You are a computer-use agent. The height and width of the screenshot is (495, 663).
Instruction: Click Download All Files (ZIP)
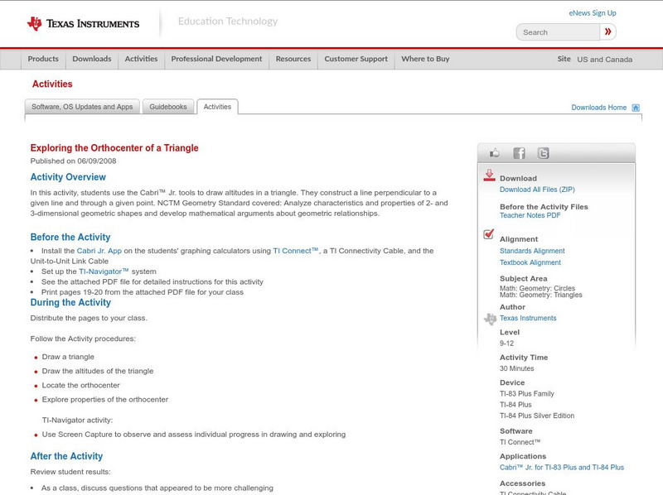click(537, 190)
